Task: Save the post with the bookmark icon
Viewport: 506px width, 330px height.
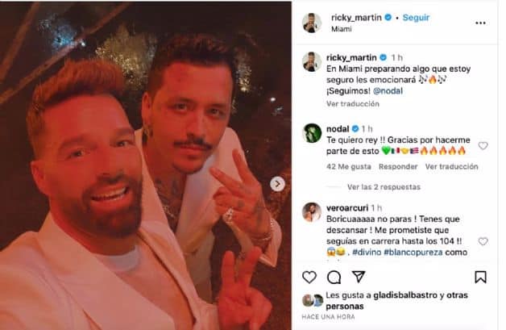Action: [480, 277]
